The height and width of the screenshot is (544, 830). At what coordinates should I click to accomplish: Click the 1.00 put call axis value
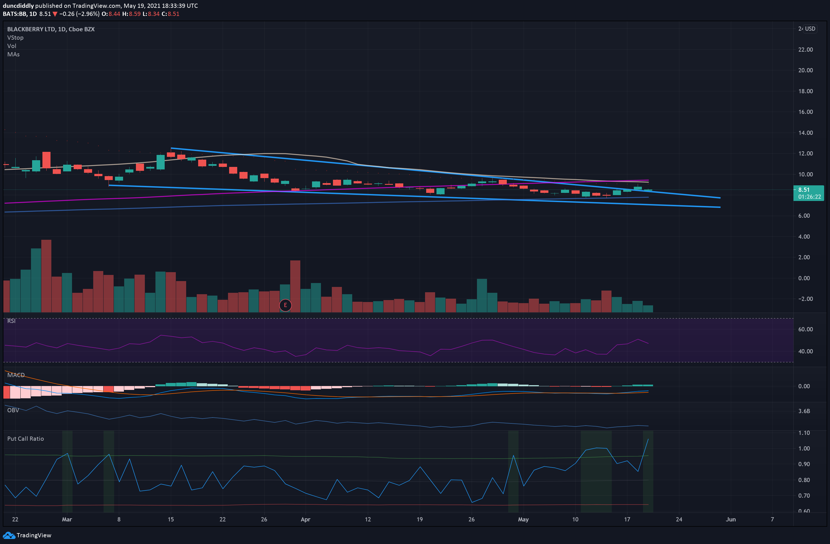pos(804,449)
